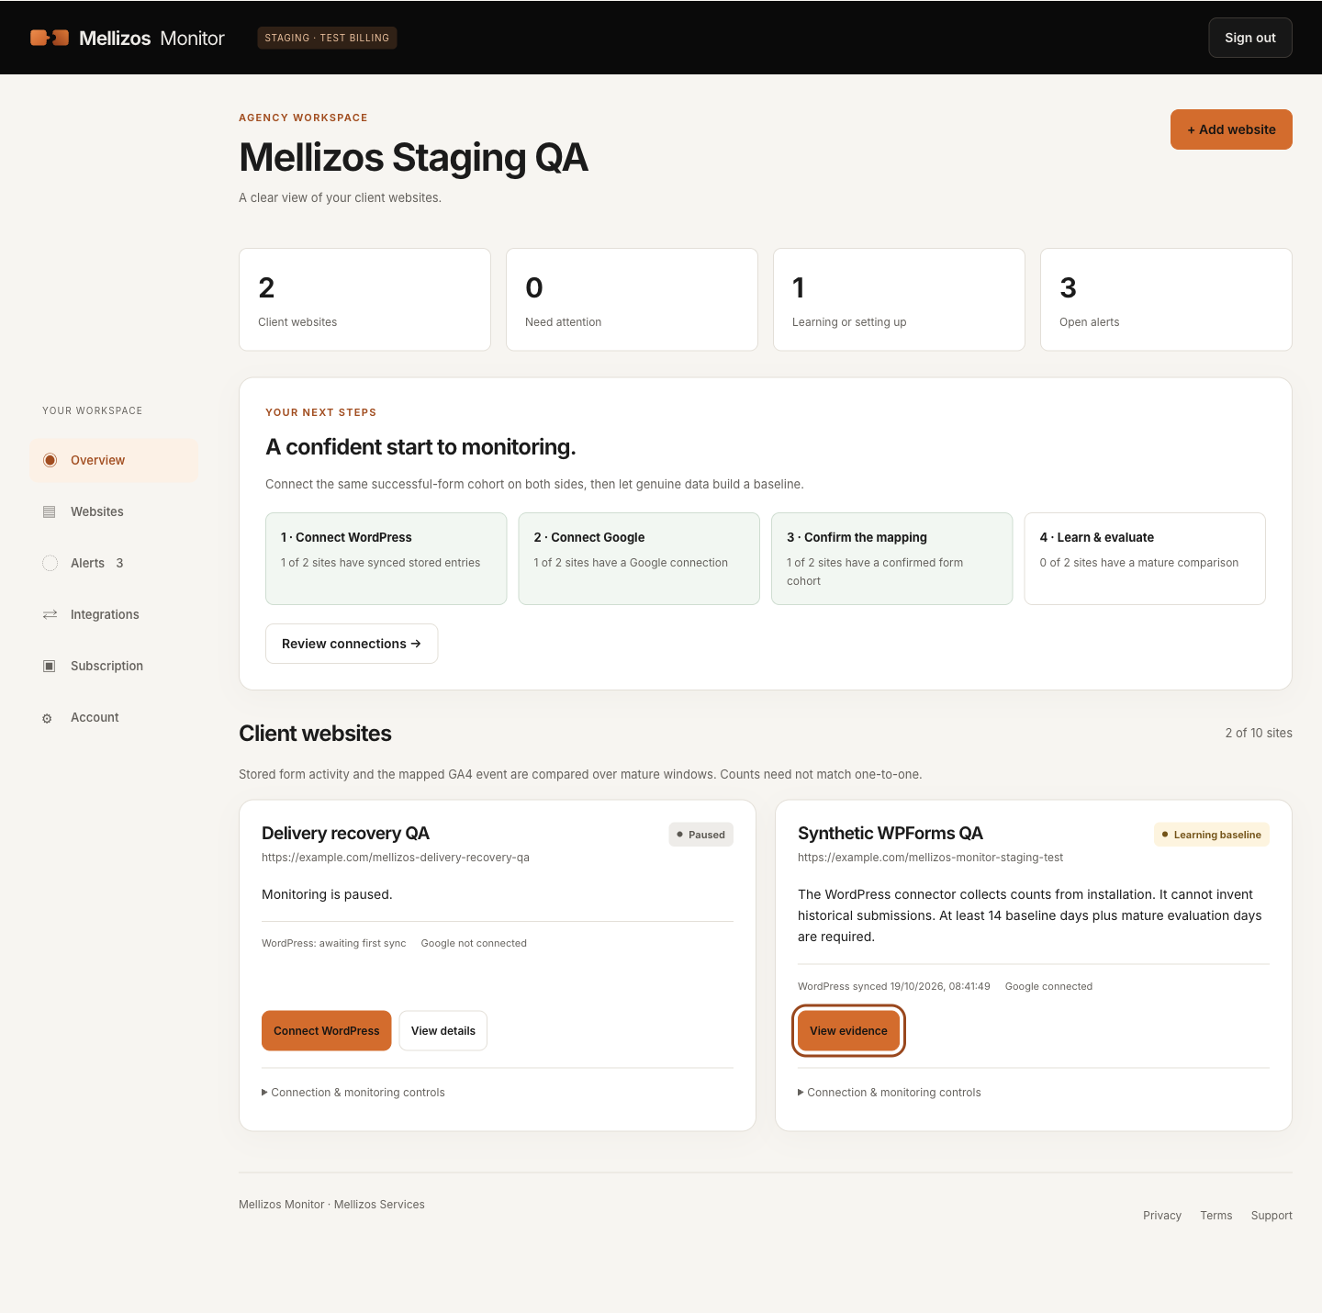Click the Delivery recovery QA title
The width and height of the screenshot is (1322, 1313).
pos(345,833)
